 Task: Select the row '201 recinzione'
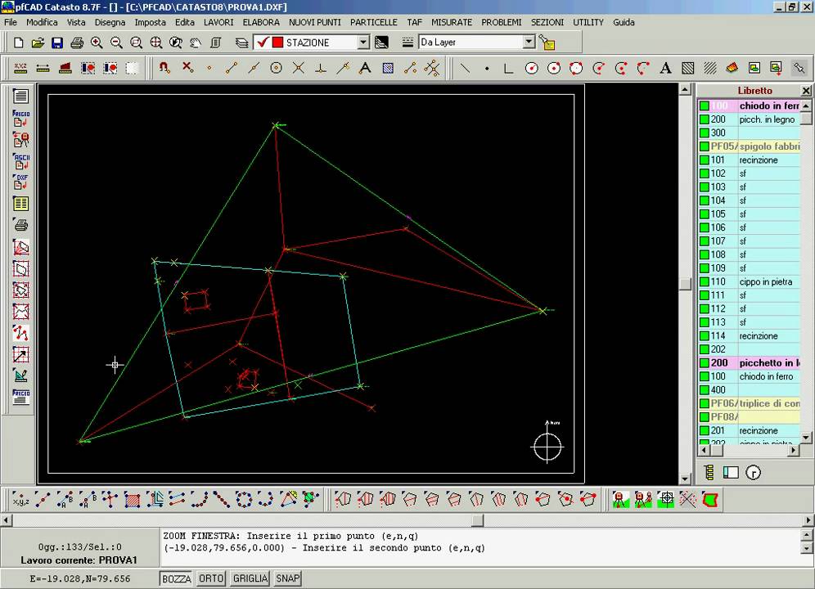tap(749, 430)
